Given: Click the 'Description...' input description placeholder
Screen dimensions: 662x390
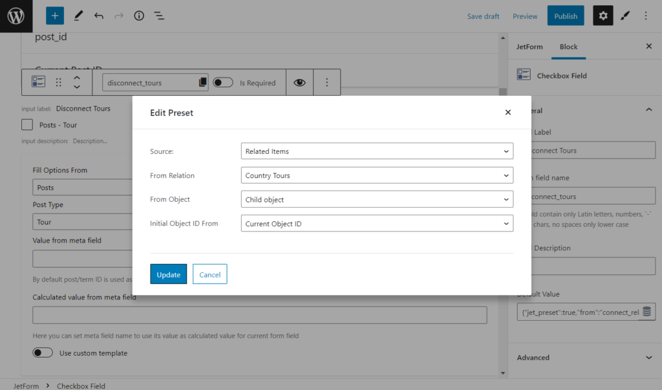Looking at the screenshot, I should pyautogui.click(x=90, y=141).
